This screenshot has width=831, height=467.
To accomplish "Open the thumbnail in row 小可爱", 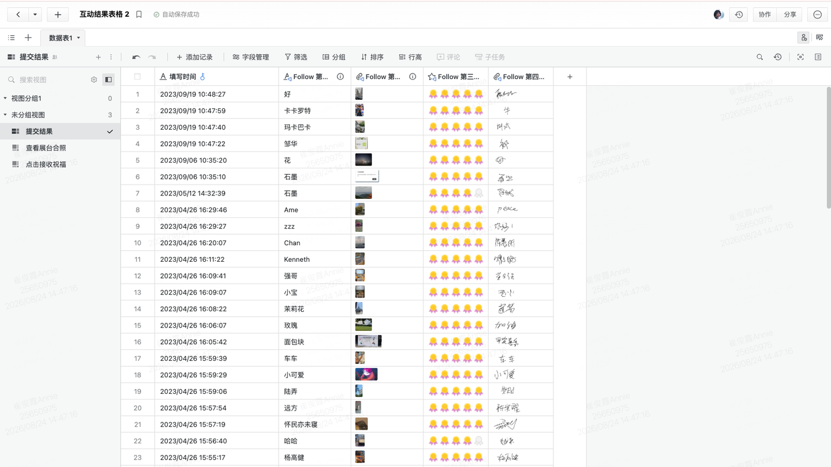I will [366, 375].
